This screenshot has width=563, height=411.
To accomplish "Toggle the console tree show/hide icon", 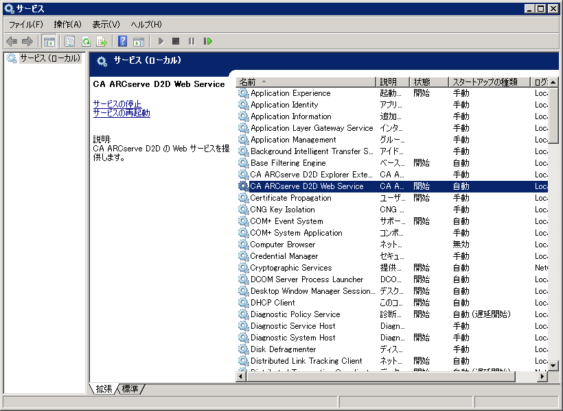I will point(49,41).
